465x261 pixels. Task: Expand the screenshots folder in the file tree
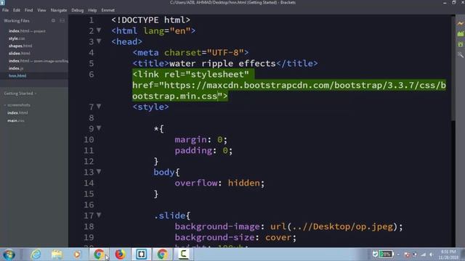(17, 105)
